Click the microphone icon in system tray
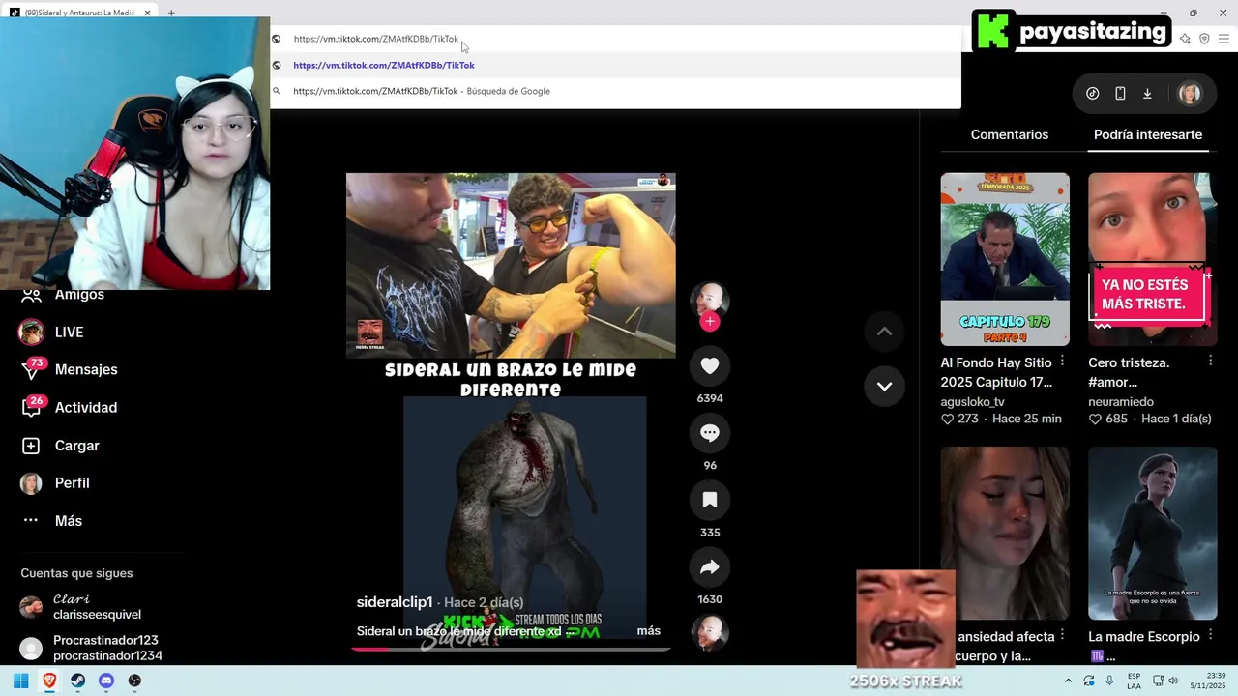 [1109, 681]
